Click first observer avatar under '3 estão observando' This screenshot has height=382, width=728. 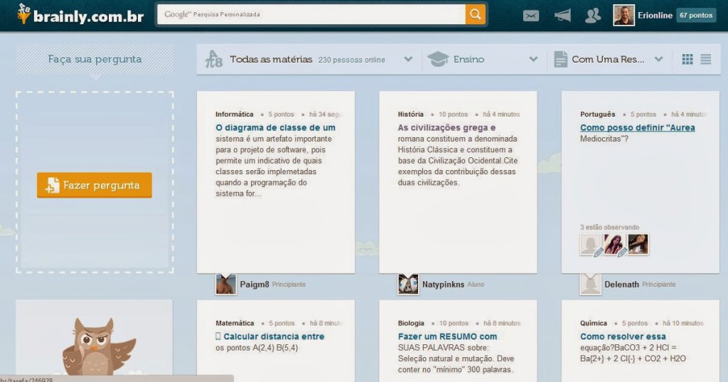click(591, 245)
